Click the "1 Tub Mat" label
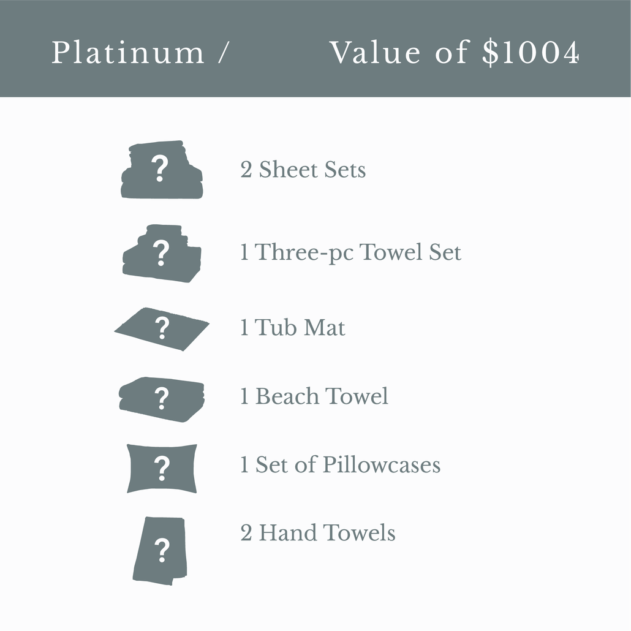Image resolution: width=631 pixels, height=631 pixels. tap(292, 328)
